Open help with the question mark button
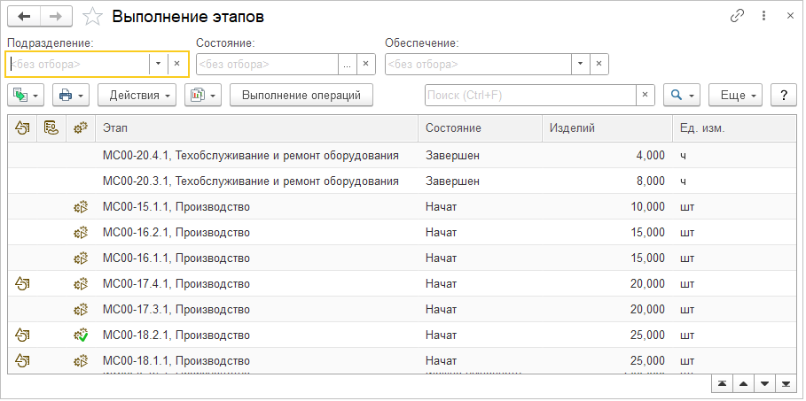The image size is (806, 401). click(x=783, y=95)
